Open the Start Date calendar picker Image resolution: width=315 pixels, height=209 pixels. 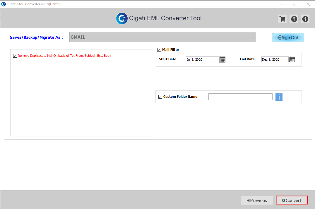(x=222, y=59)
